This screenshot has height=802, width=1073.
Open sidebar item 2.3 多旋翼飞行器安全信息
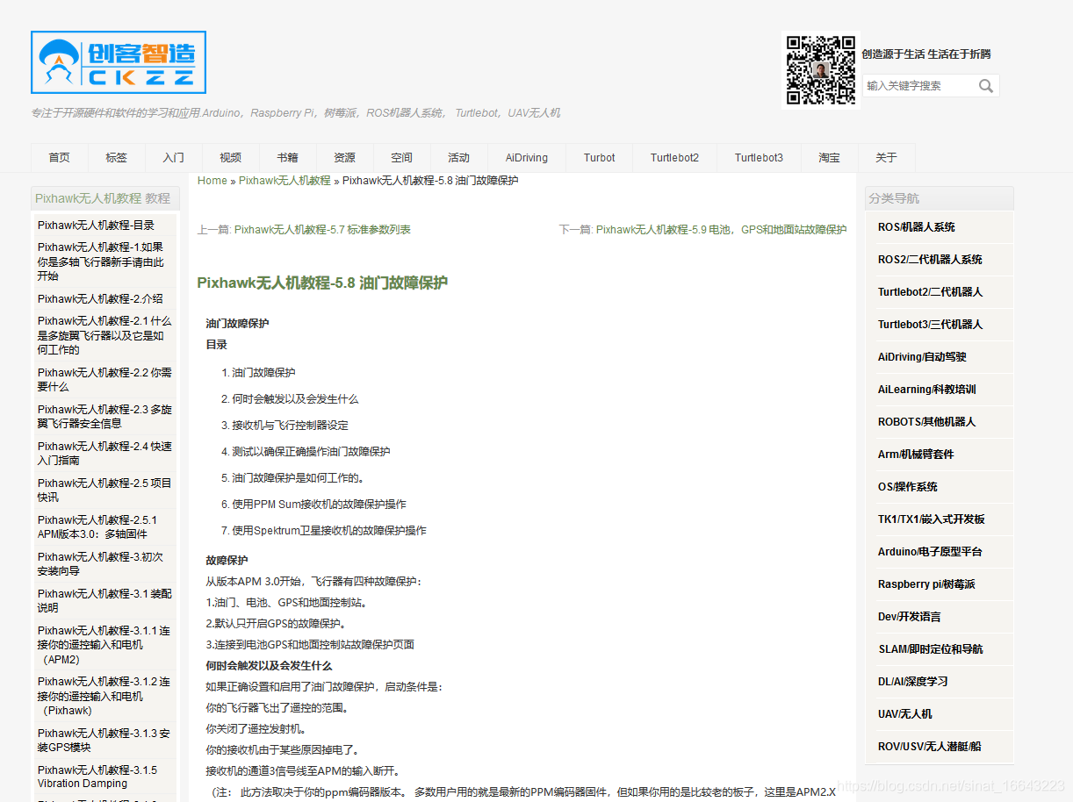pyautogui.click(x=105, y=416)
